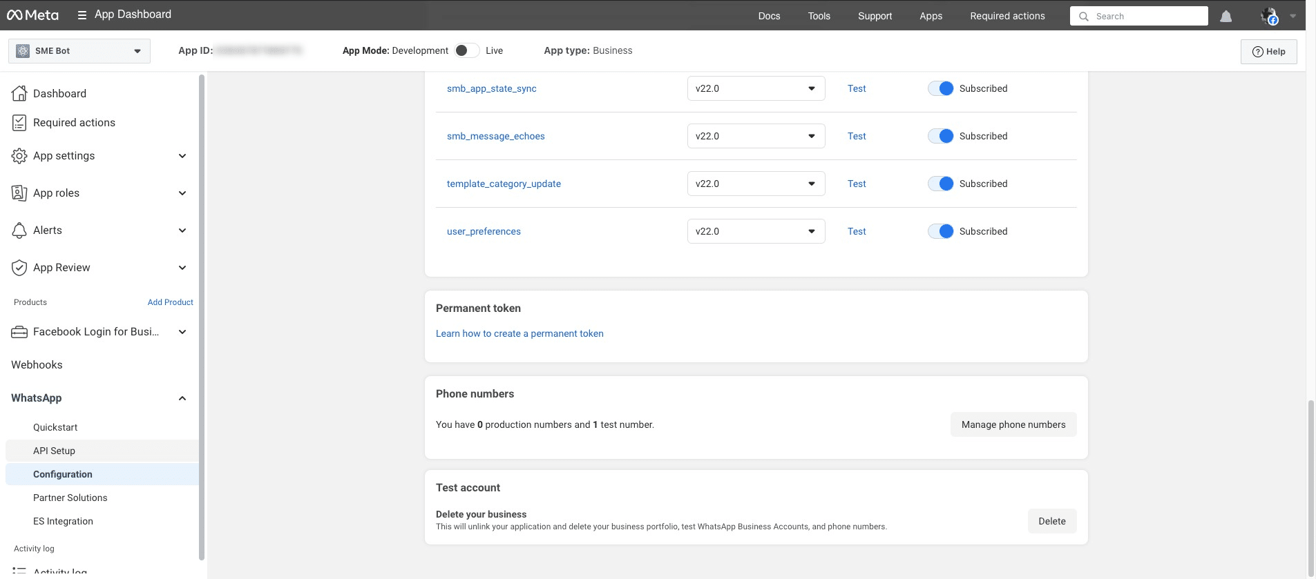This screenshot has height=579, width=1316.
Task: Click the main page vertical scrollbar
Action: pyautogui.click(x=1310, y=487)
